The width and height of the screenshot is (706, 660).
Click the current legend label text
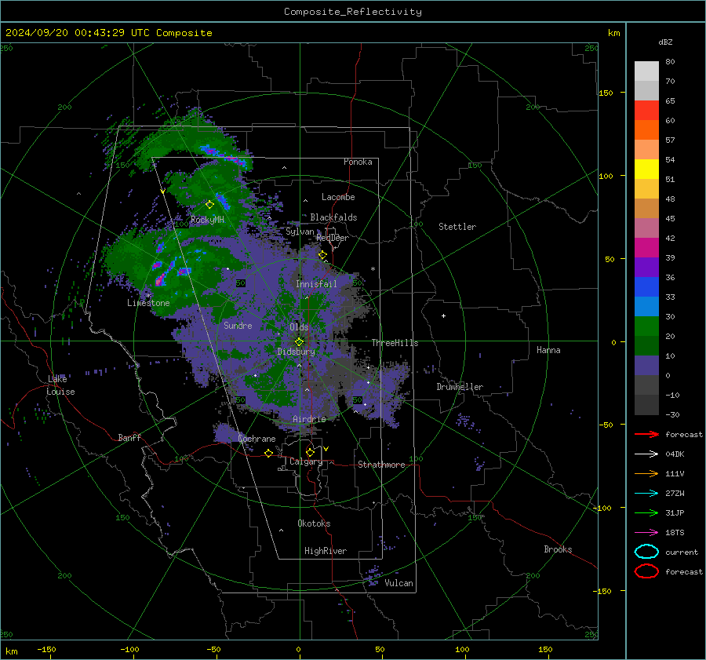682,552
